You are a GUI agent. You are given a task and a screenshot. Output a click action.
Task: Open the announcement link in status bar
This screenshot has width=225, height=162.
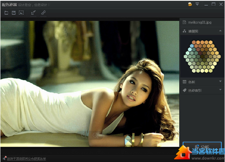point(26,159)
